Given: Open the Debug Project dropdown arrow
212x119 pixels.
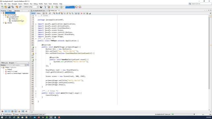Looking at the screenshot, I should [x=59, y=7].
